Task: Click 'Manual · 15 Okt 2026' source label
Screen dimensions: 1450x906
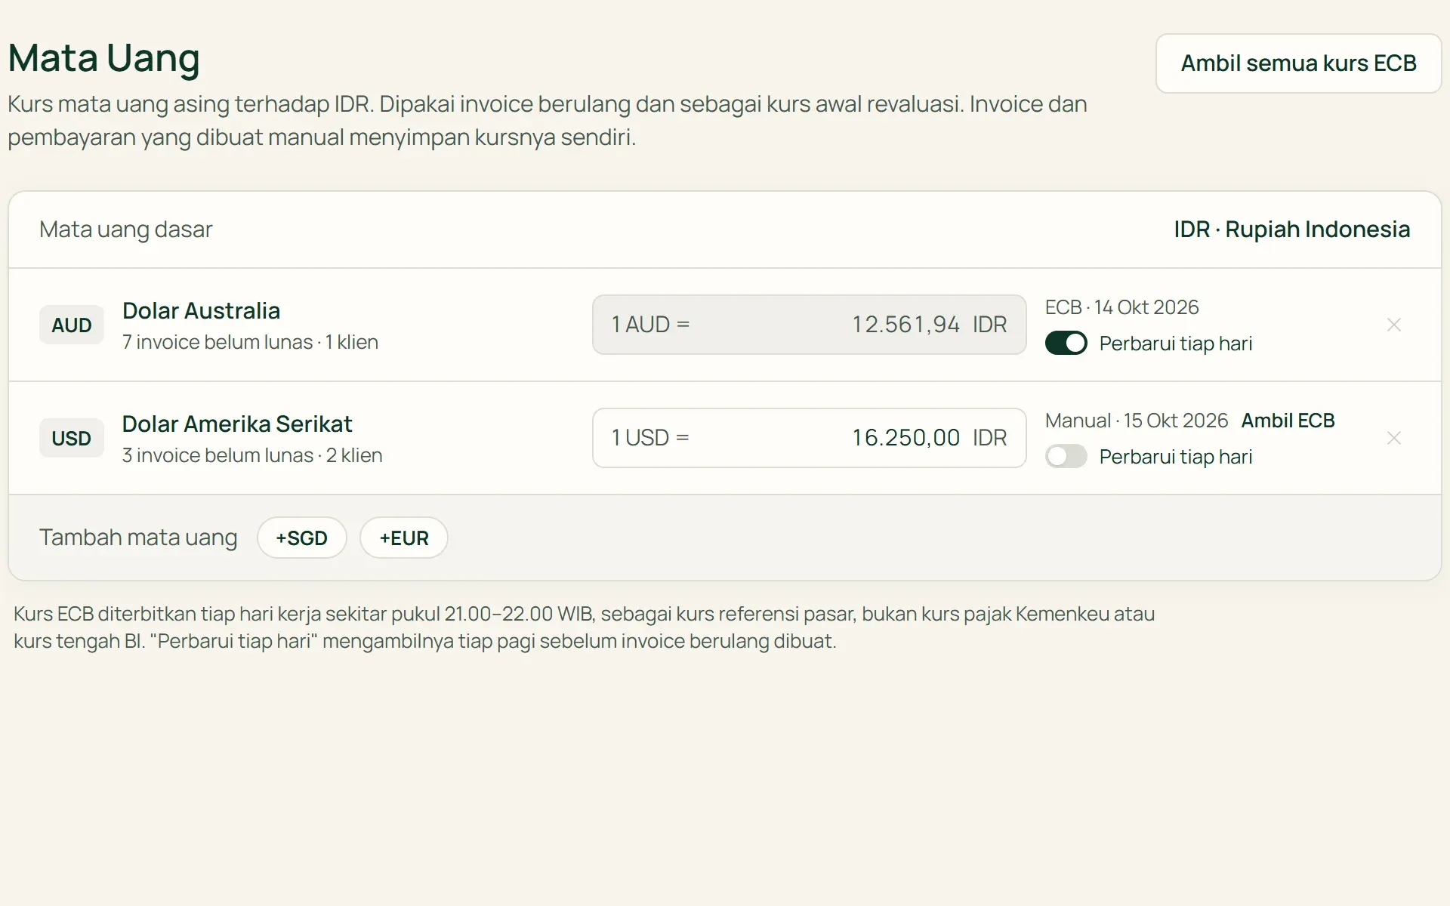Action: [x=1137, y=421]
